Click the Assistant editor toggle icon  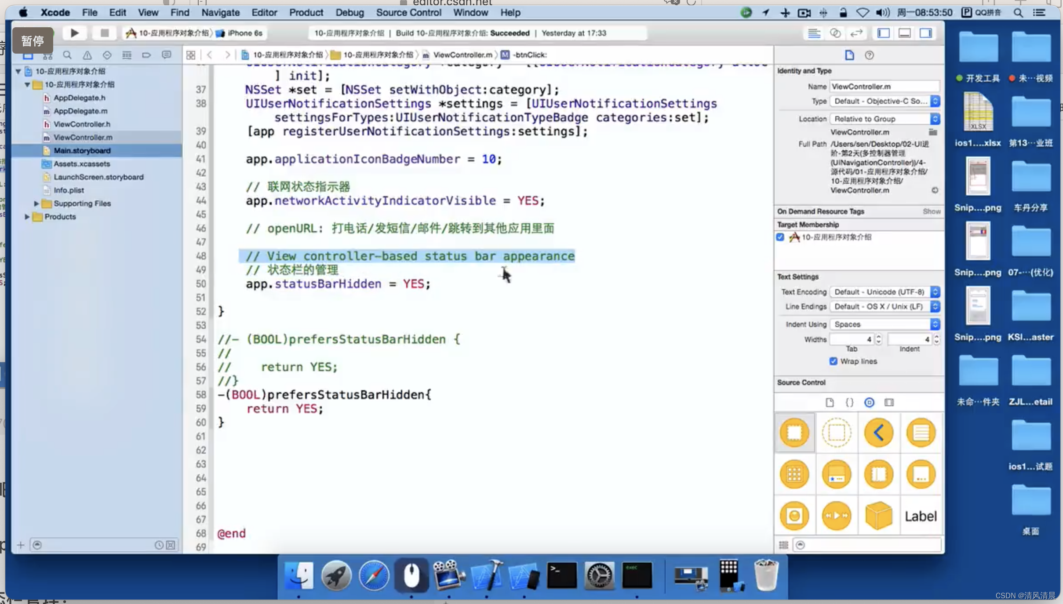point(835,33)
